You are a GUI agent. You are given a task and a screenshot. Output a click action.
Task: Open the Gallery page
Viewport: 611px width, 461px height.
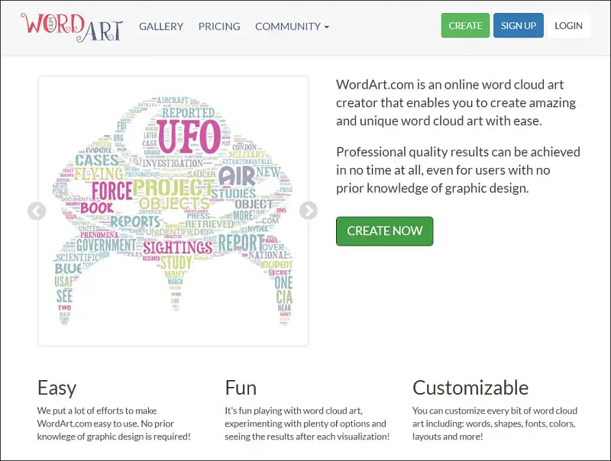pos(161,27)
